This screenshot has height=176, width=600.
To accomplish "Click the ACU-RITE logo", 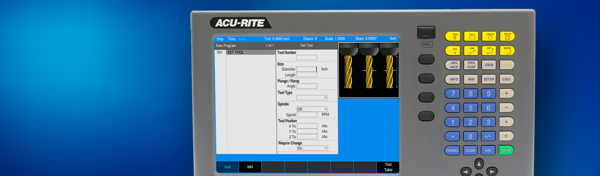I will point(240,23).
